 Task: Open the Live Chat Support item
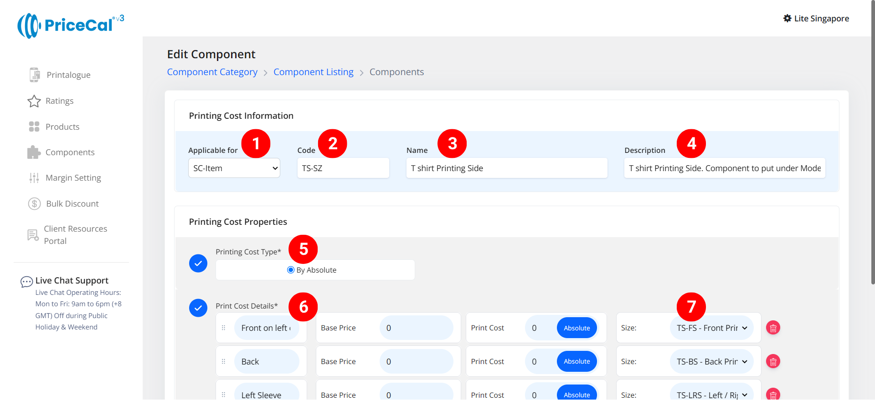point(72,280)
